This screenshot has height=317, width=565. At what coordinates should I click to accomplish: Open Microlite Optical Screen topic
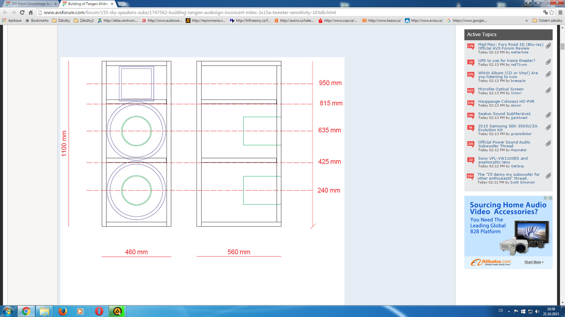[x=501, y=89]
